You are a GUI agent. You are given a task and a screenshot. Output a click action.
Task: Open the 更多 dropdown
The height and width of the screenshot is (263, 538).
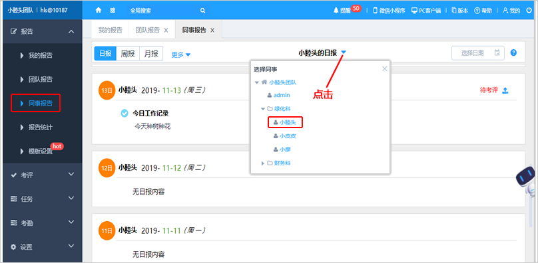tap(181, 54)
